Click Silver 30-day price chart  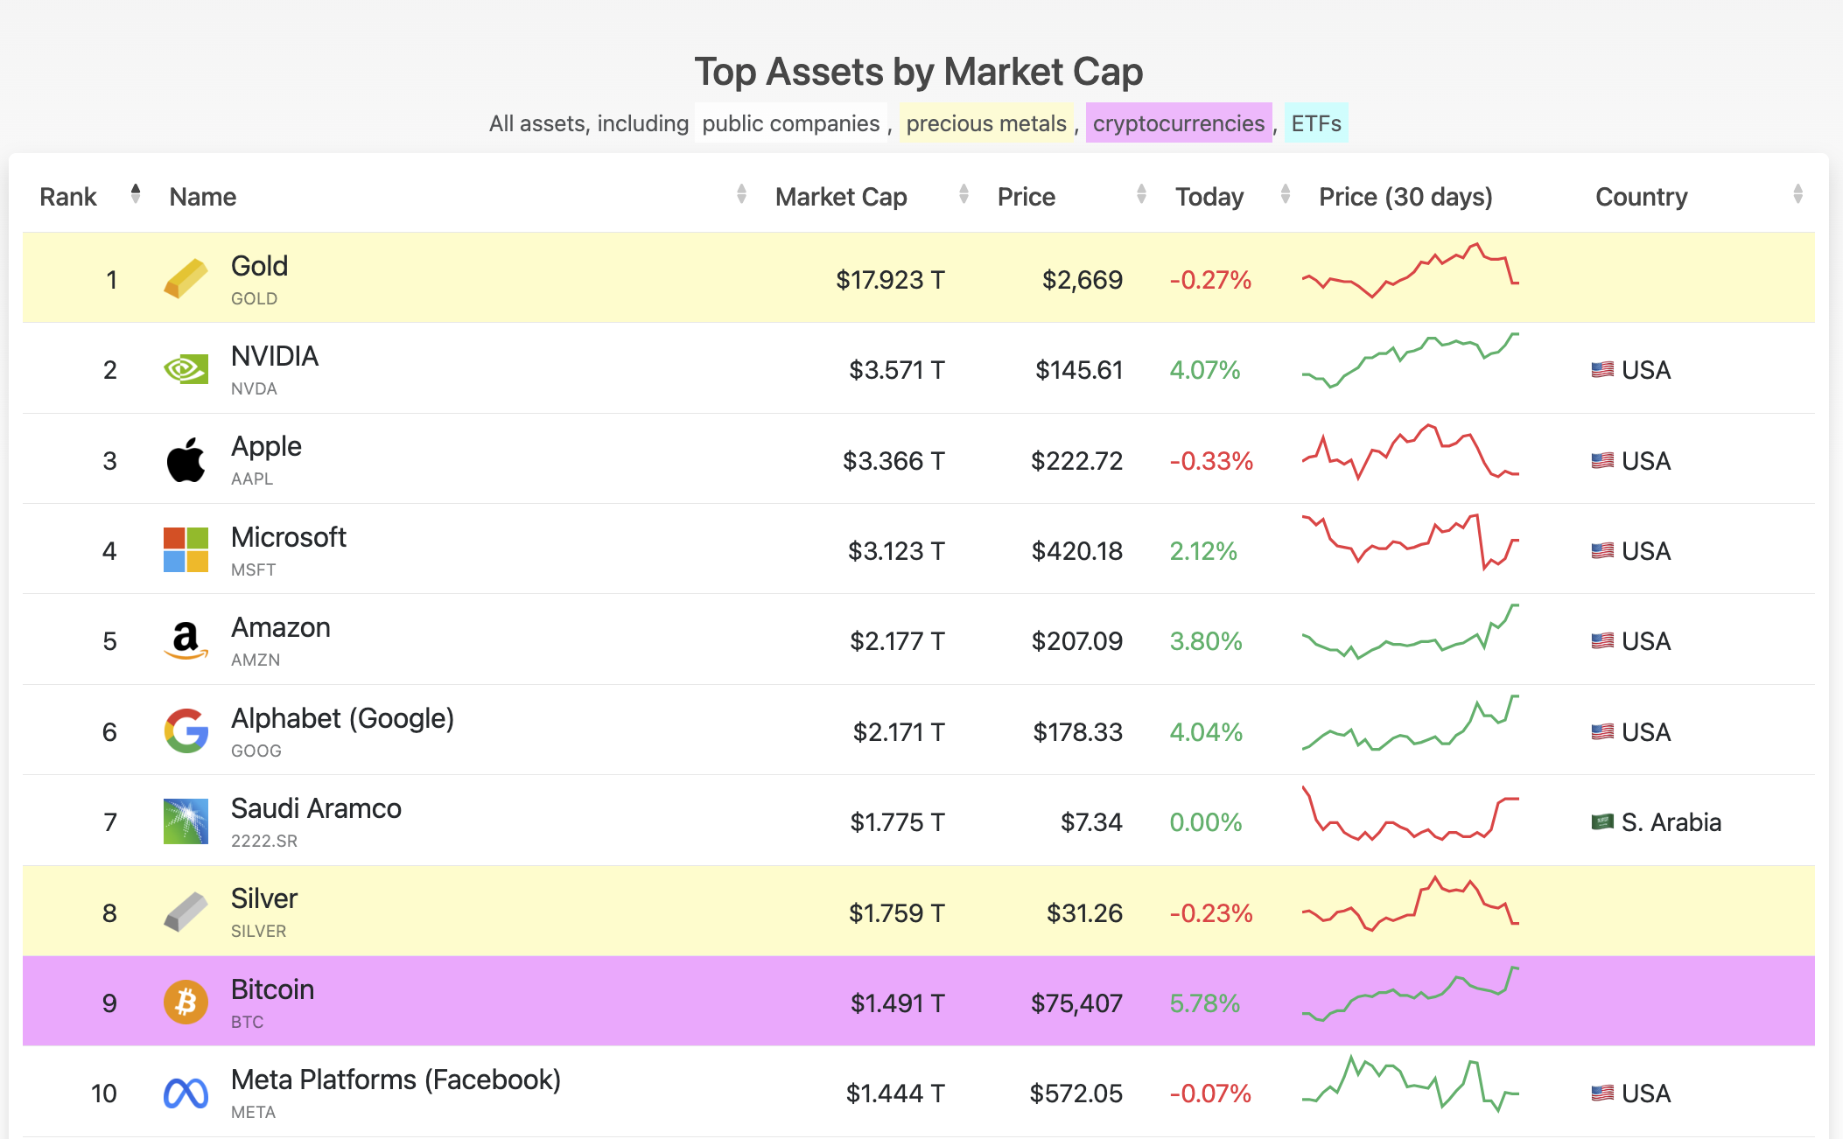point(1411,904)
